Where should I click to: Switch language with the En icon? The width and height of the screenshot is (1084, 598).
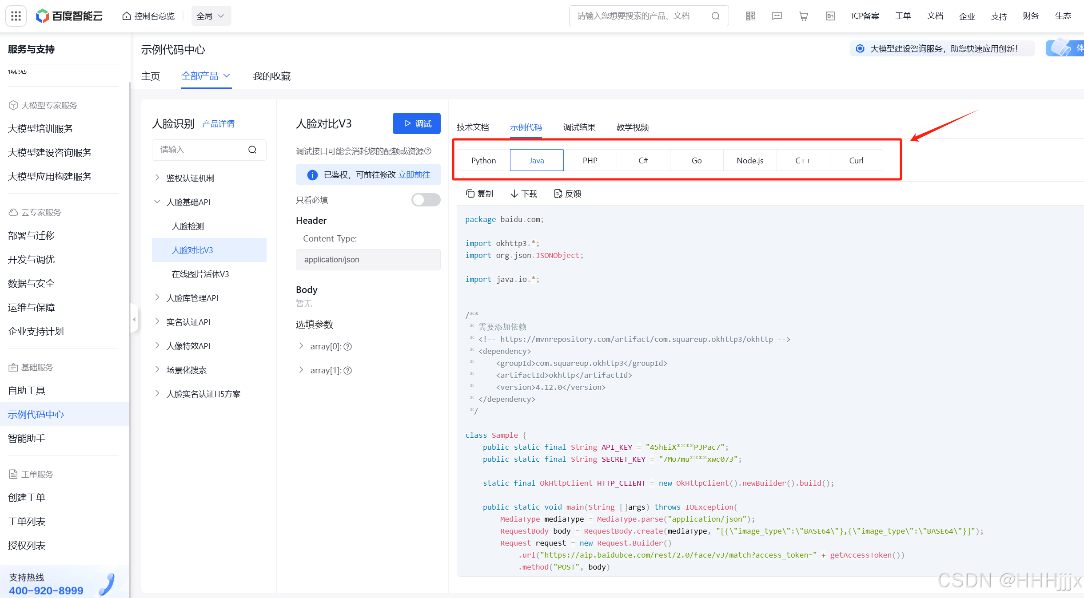[830, 16]
